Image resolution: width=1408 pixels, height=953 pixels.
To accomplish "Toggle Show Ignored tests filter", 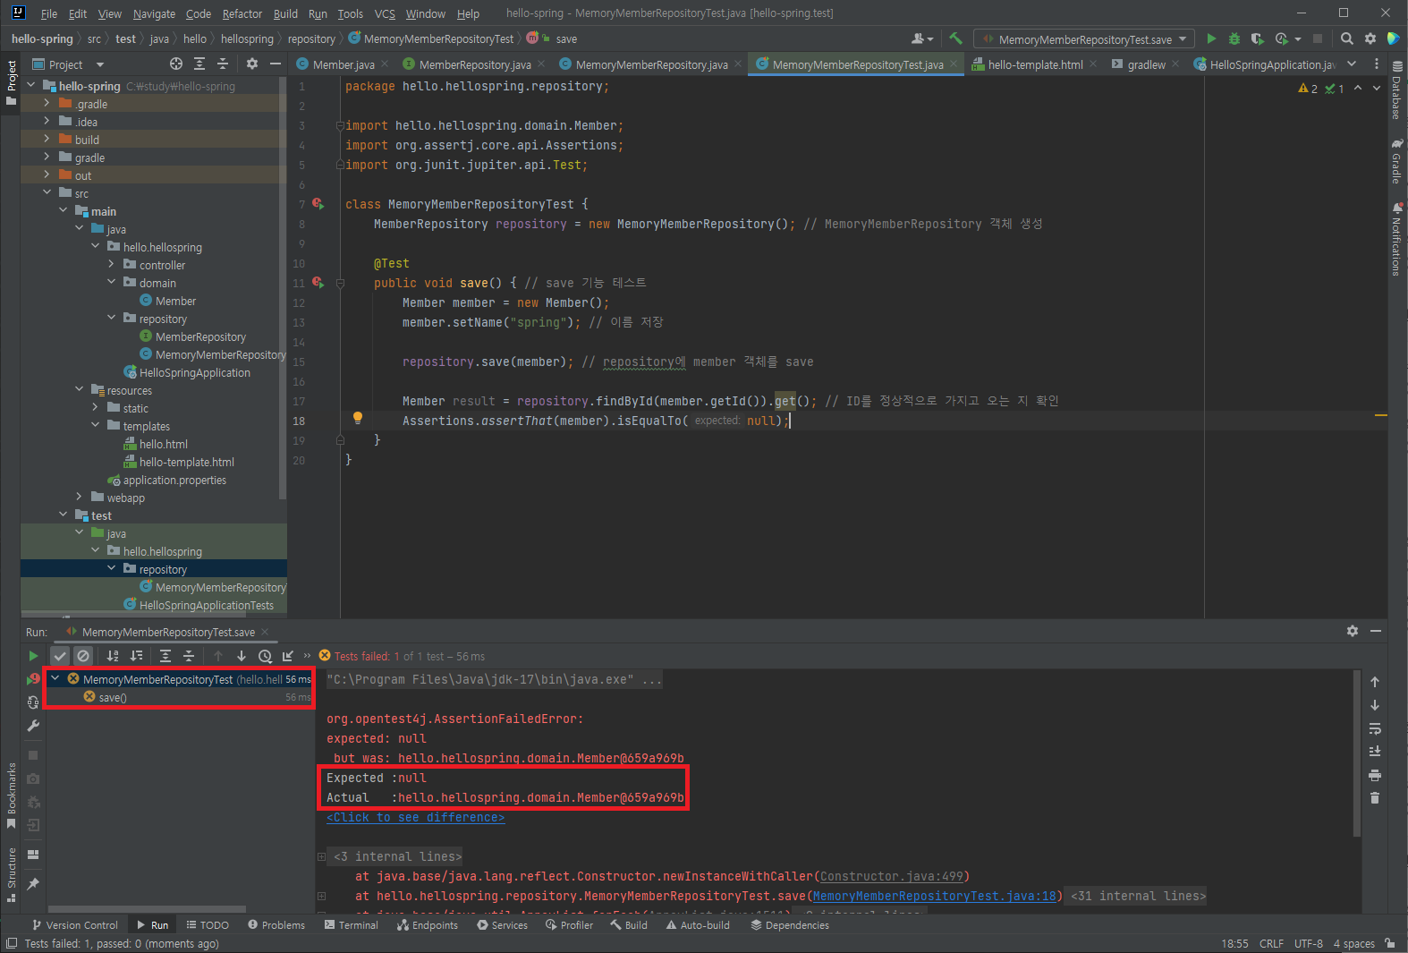I will tap(83, 656).
